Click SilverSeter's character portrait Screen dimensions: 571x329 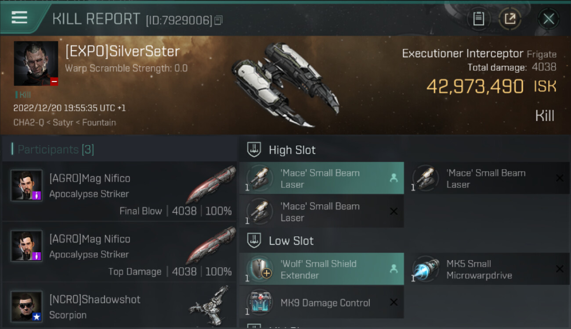[x=36, y=64]
